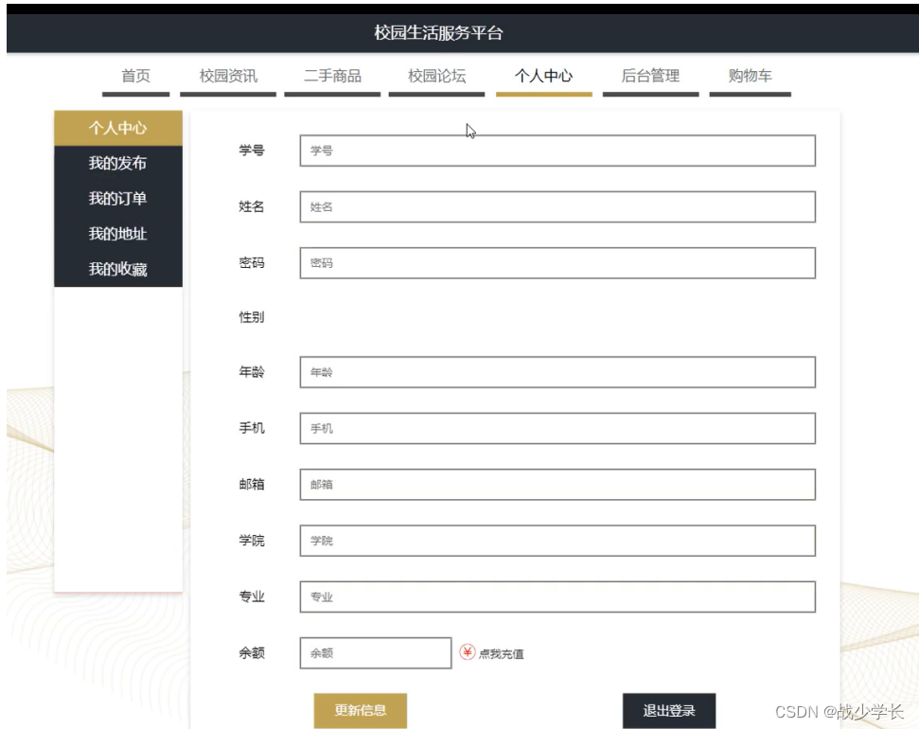Open the 购物车 shopping cart page

point(749,77)
